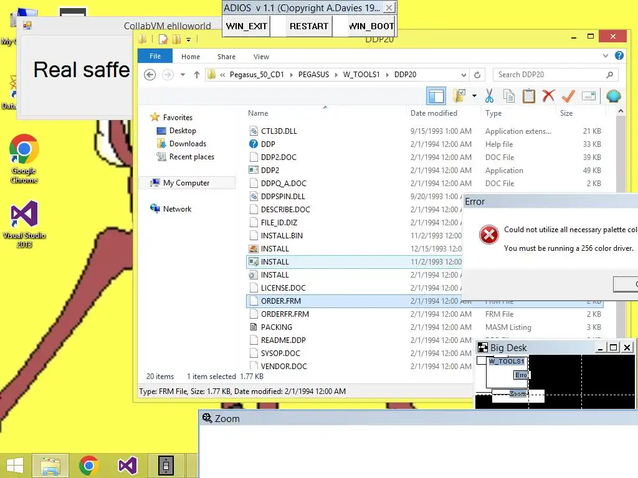Open the Windows Start button
Screen dimensions: 638x478
tap(15, 466)
